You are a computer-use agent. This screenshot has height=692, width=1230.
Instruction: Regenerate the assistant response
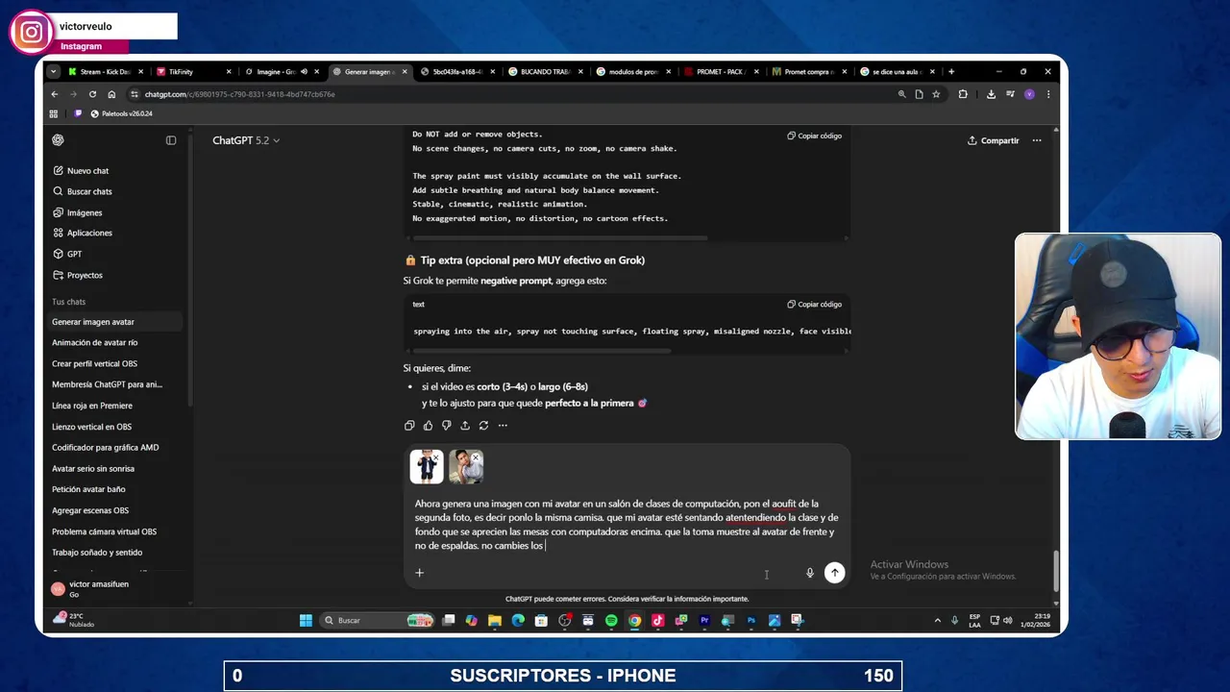[x=483, y=425]
